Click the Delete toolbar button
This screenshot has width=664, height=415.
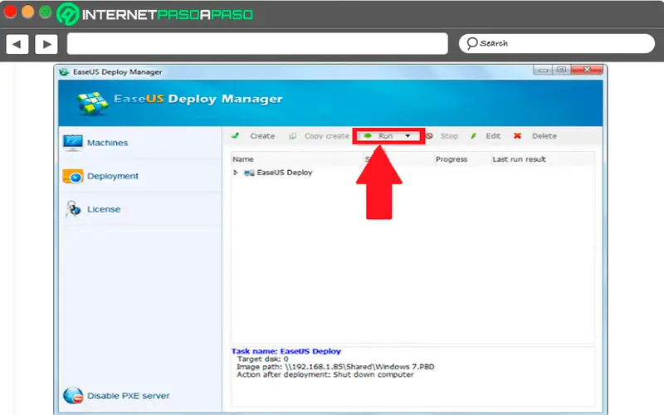tap(544, 136)
